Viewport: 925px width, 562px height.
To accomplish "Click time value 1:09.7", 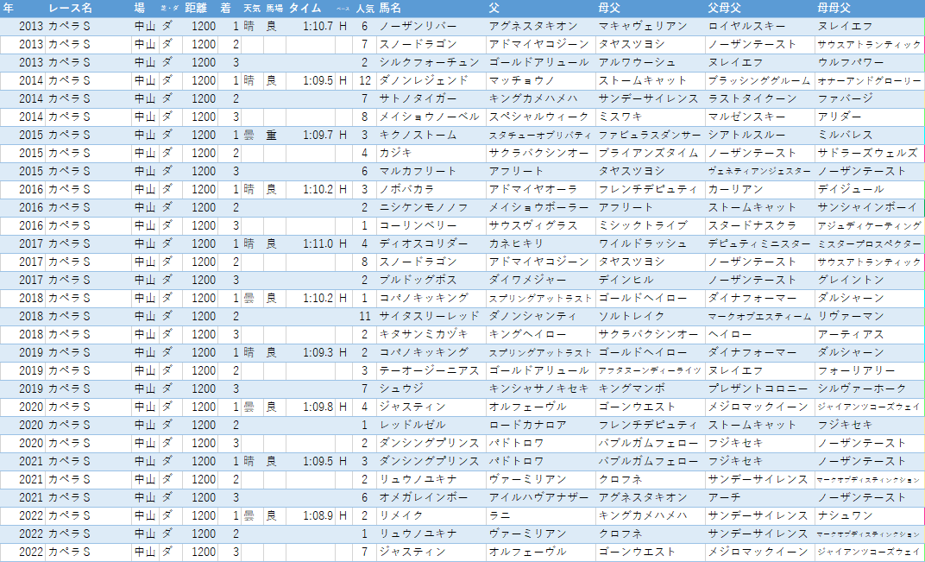I will [318, 136].
